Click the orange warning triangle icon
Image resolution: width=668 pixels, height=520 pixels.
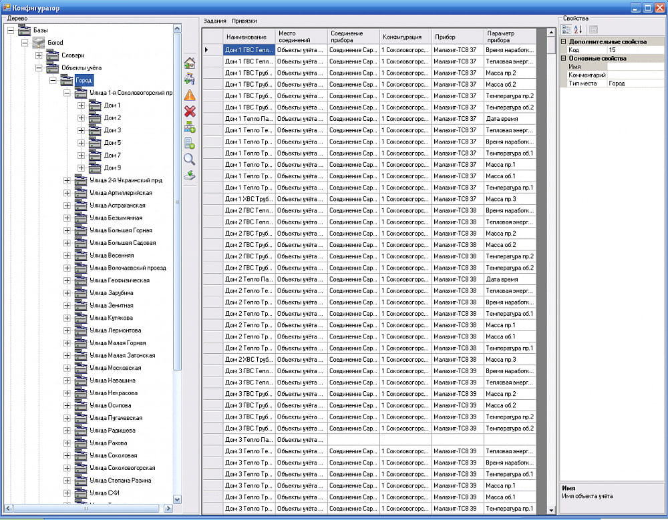[190, 95]
